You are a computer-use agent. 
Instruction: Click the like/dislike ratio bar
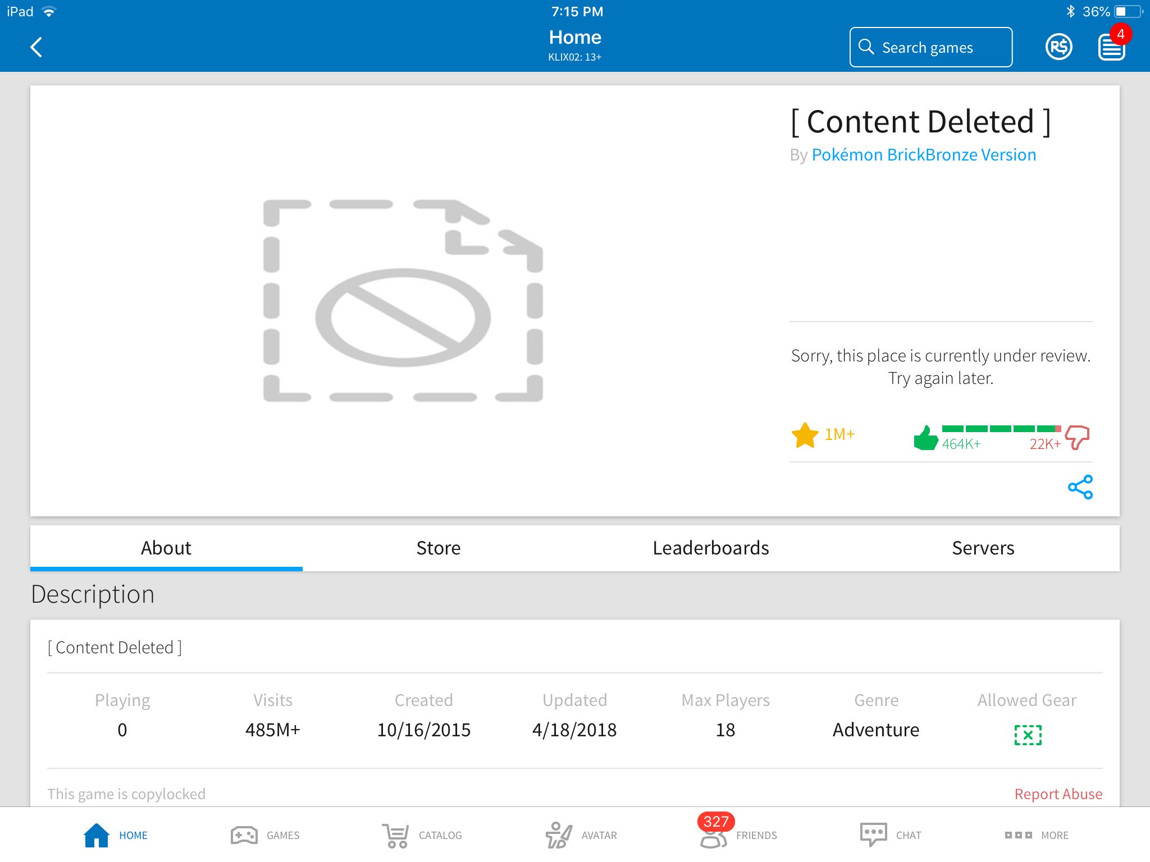tap(1001, 429)
